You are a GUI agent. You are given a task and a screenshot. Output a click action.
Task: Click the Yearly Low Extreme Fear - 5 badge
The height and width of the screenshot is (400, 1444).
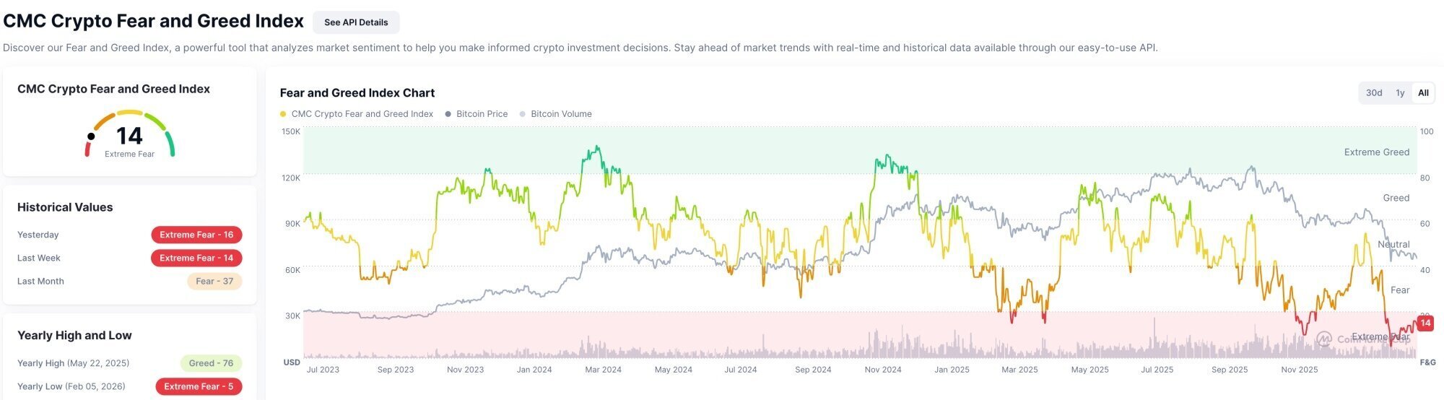tap(199, 386)
